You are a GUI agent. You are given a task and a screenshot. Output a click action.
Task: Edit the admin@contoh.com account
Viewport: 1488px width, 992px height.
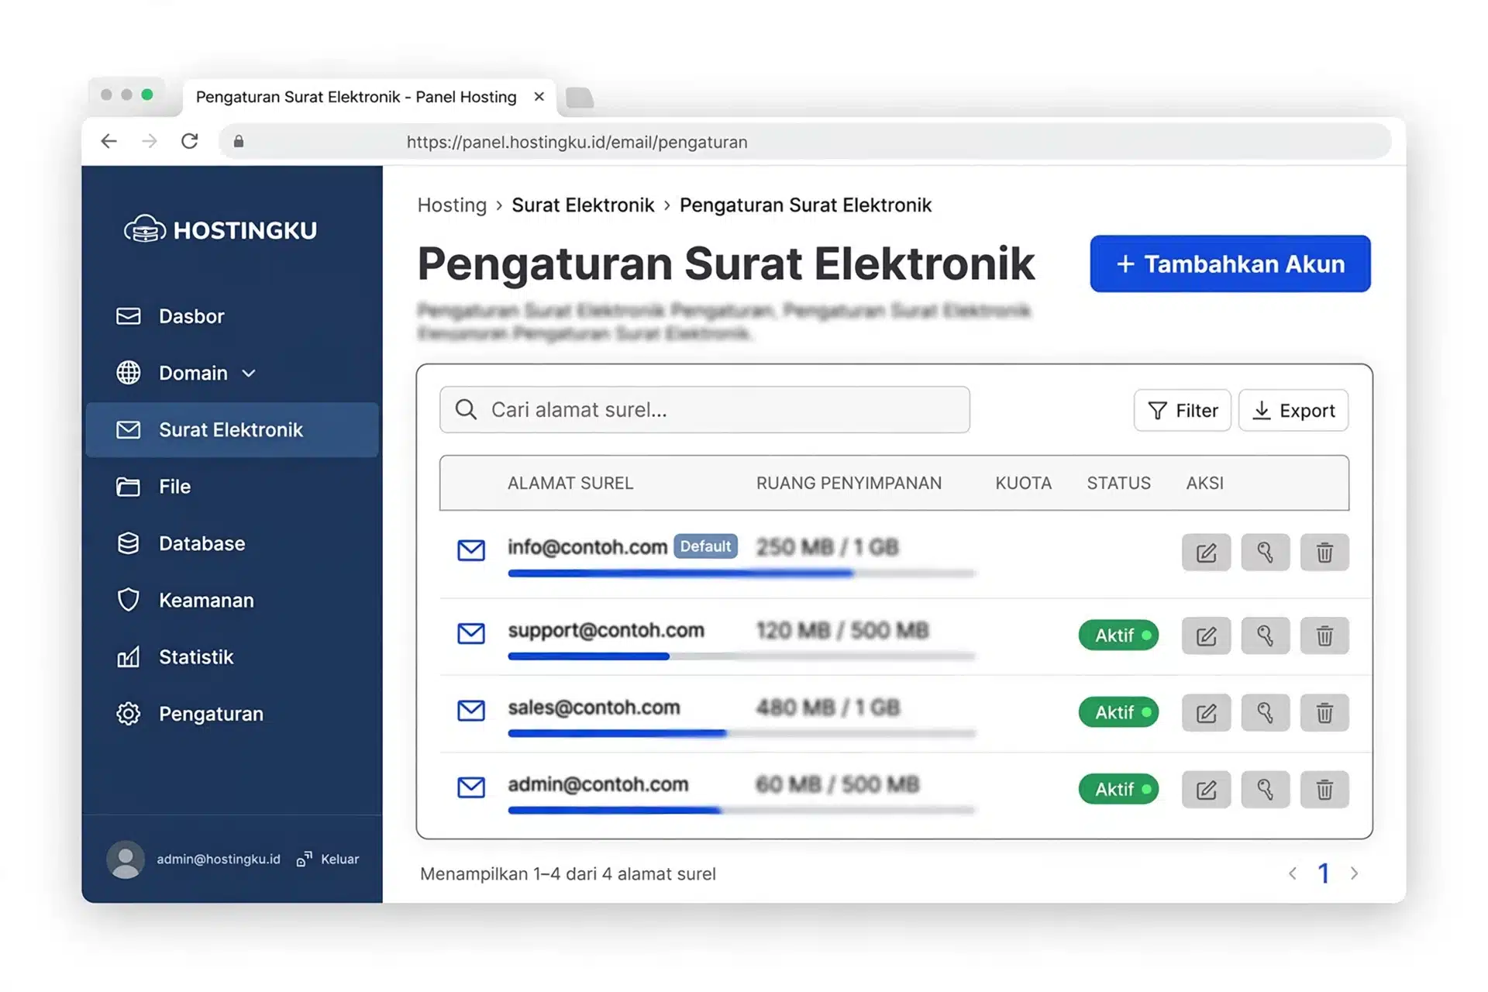[x=1206, y=789]
